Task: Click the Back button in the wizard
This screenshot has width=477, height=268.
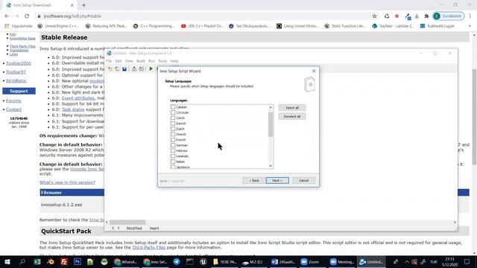Action: coord(253,180)
